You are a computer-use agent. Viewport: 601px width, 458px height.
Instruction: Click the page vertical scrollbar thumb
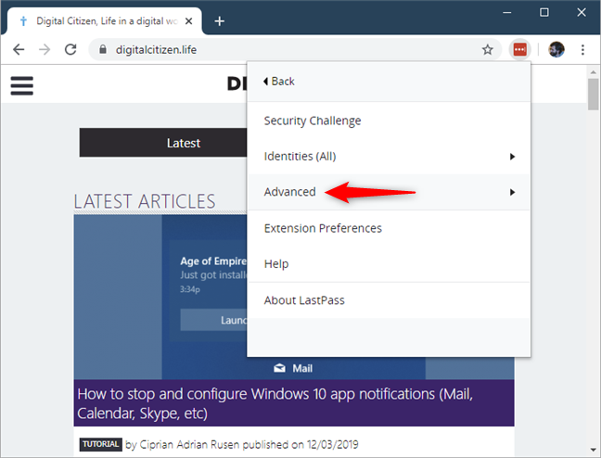click(x=593, y=95)
